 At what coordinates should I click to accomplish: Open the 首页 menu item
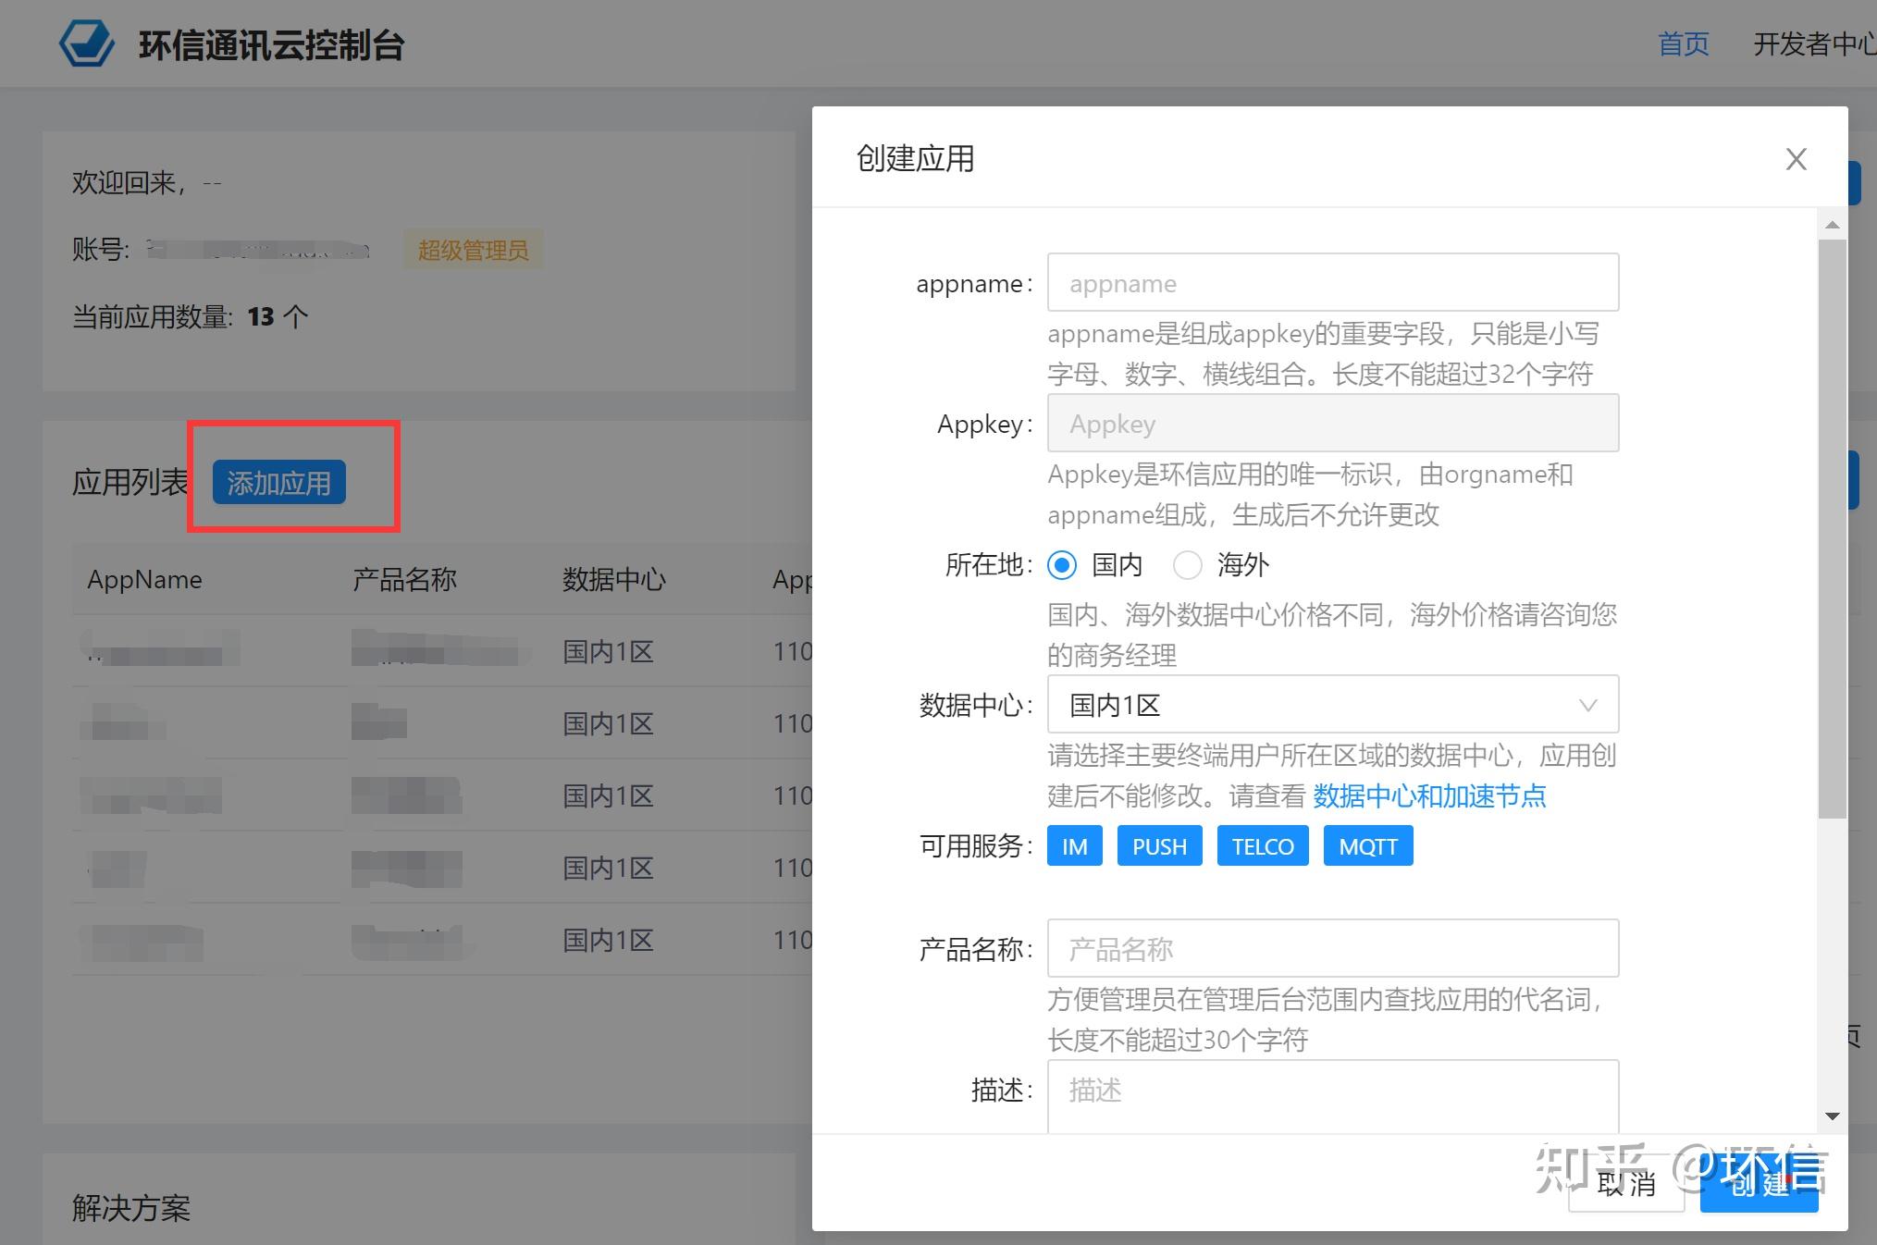coord(1683,43)
